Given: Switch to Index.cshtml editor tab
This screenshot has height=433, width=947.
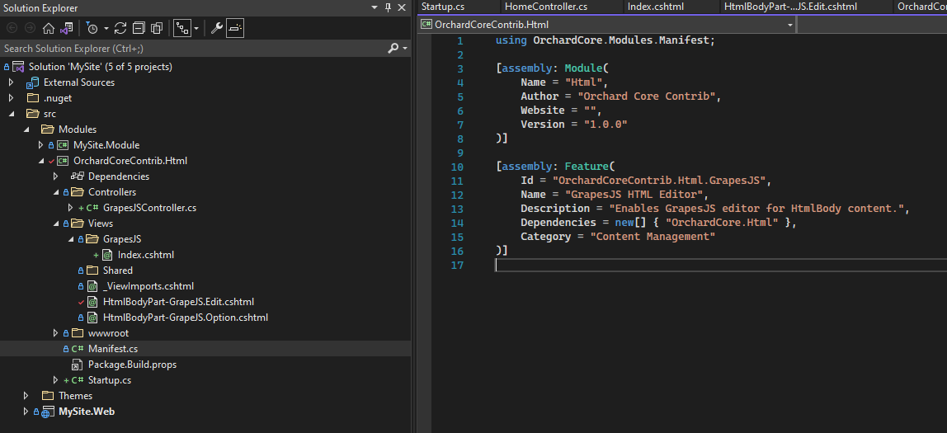Looking at the screenshot, I should [655, 7].
